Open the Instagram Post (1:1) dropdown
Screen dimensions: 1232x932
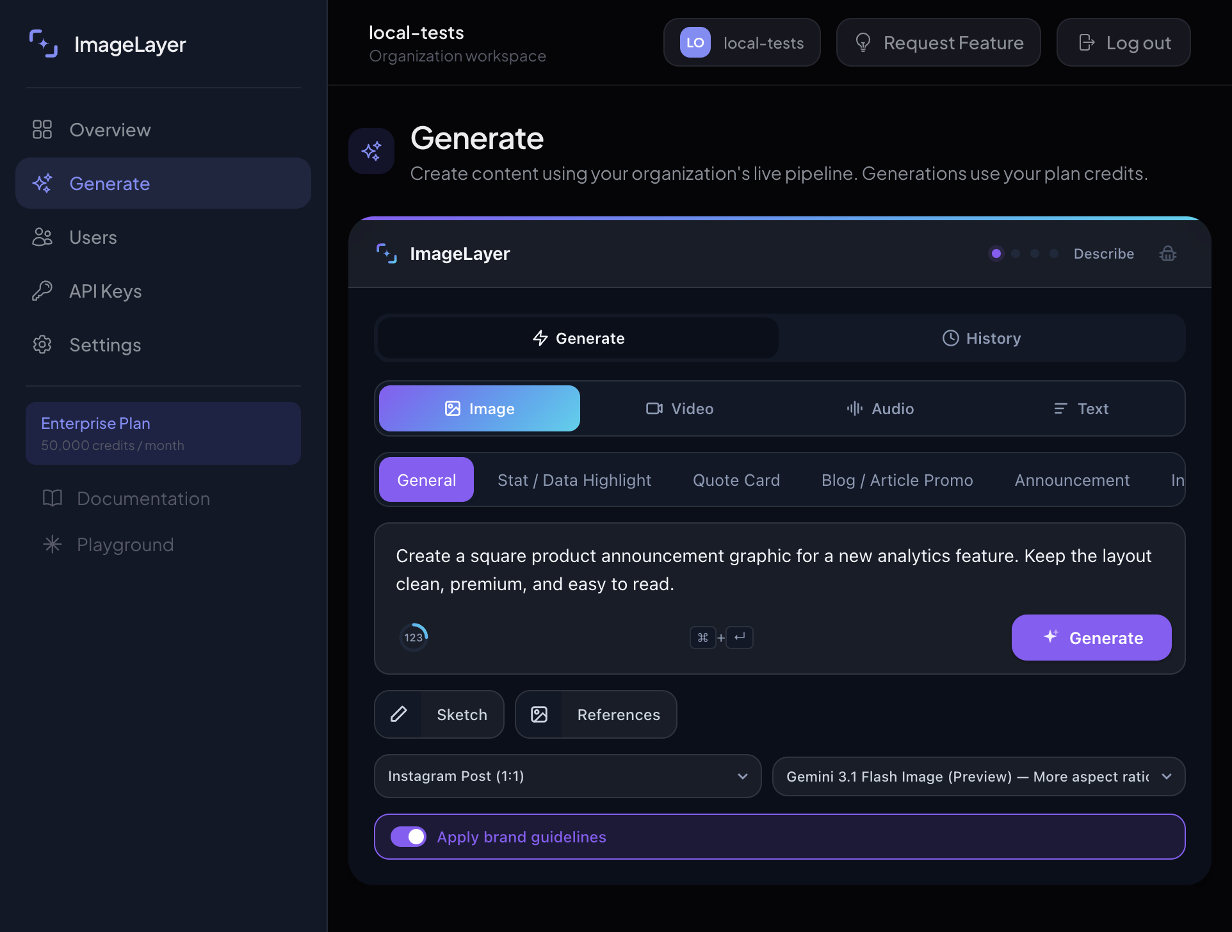568,776
